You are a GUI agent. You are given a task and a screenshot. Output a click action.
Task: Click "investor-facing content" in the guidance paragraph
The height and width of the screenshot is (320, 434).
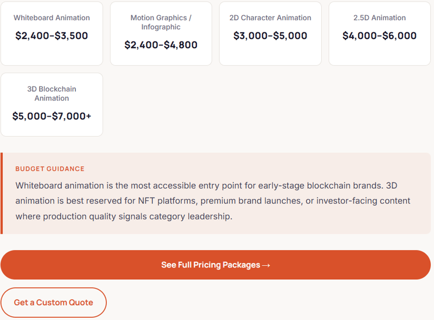363,201
